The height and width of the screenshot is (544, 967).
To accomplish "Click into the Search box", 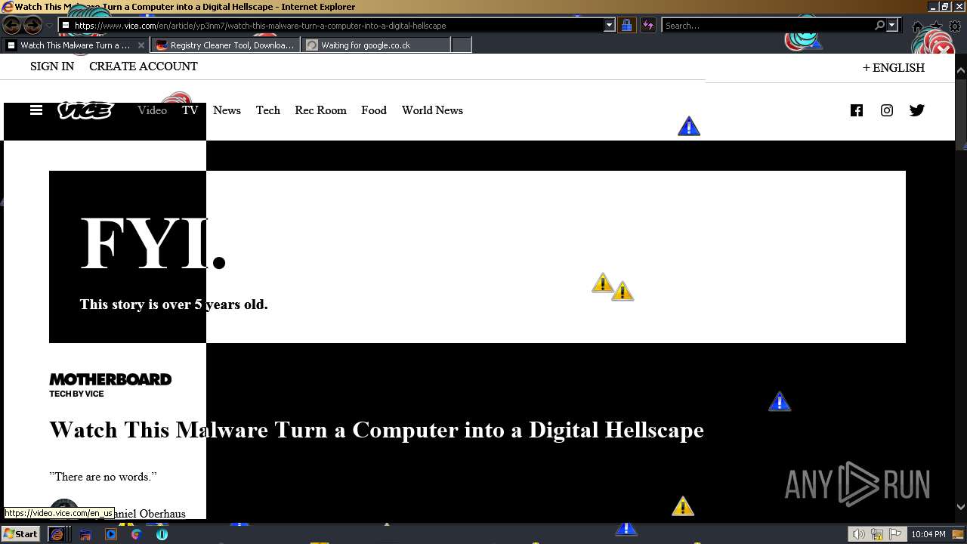I will 767,25.
